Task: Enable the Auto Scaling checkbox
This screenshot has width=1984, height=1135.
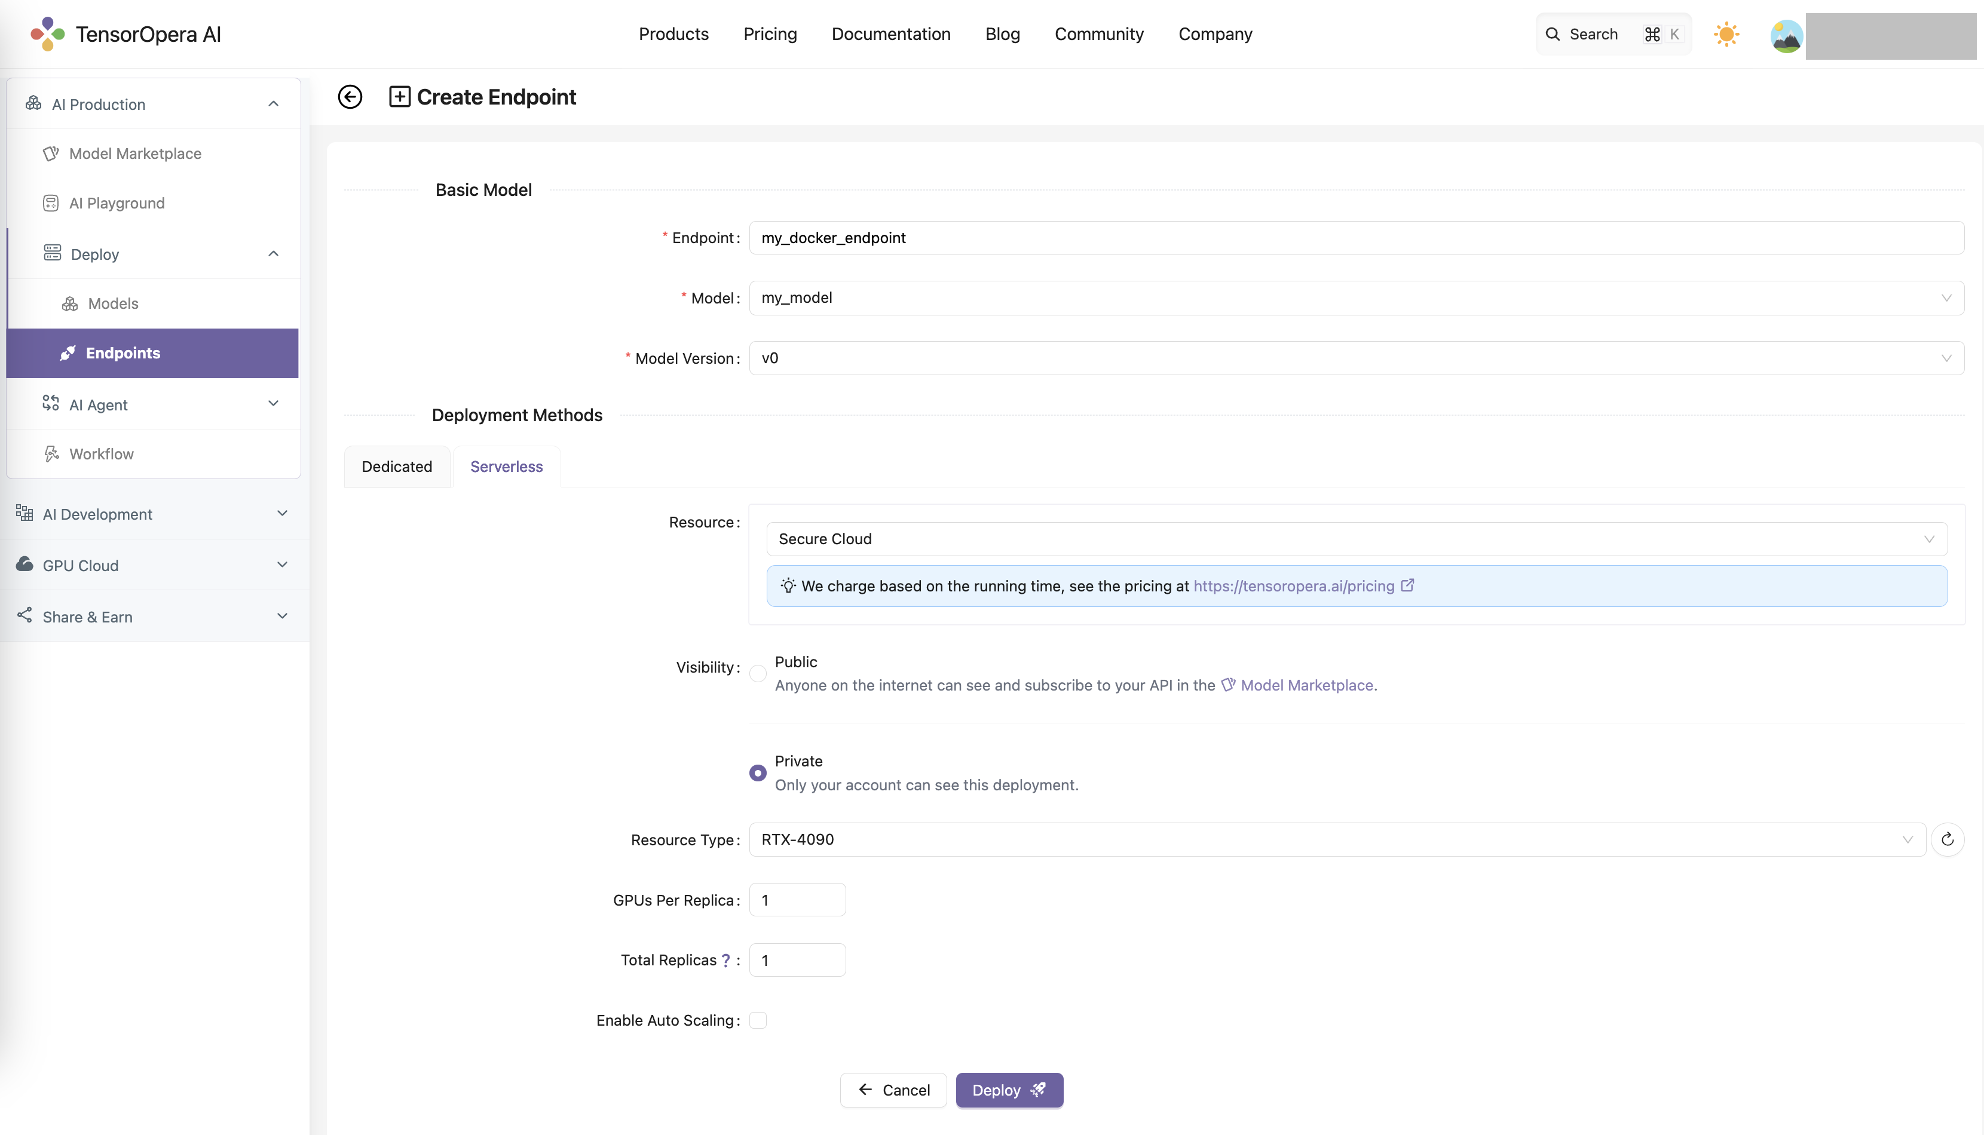Action: pos(758,1020)
